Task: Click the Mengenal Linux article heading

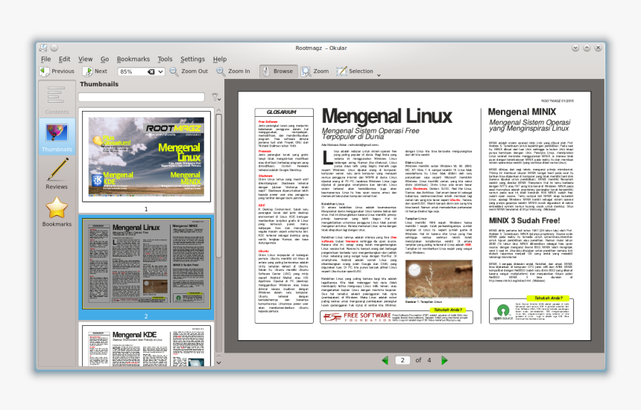Action: (387, 116)
